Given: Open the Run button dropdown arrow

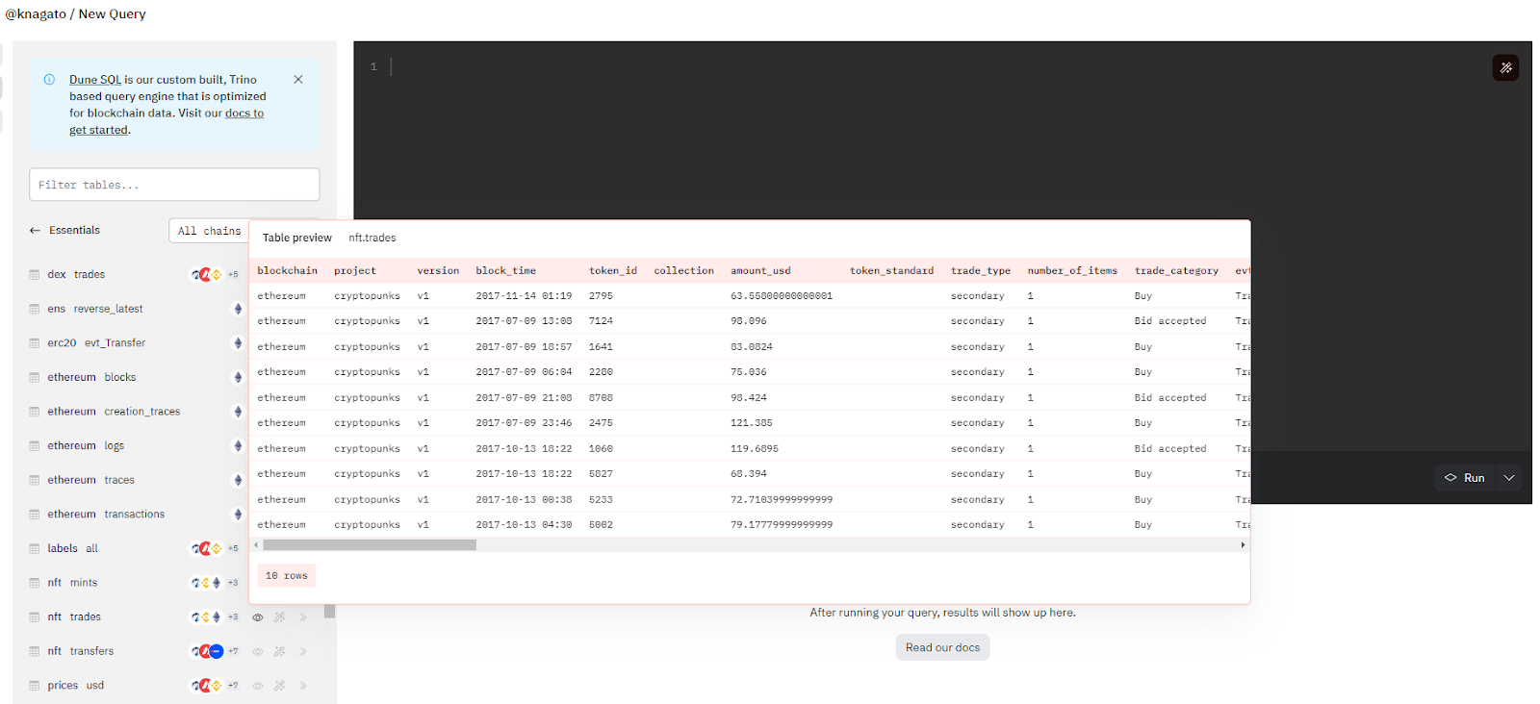Looking at the screenshot, I should coord(1509,478).
